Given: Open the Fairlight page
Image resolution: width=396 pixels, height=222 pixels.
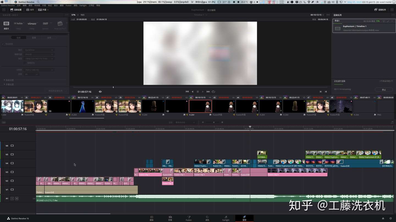Looking at the screenshot, I should (x=226, y=218).
